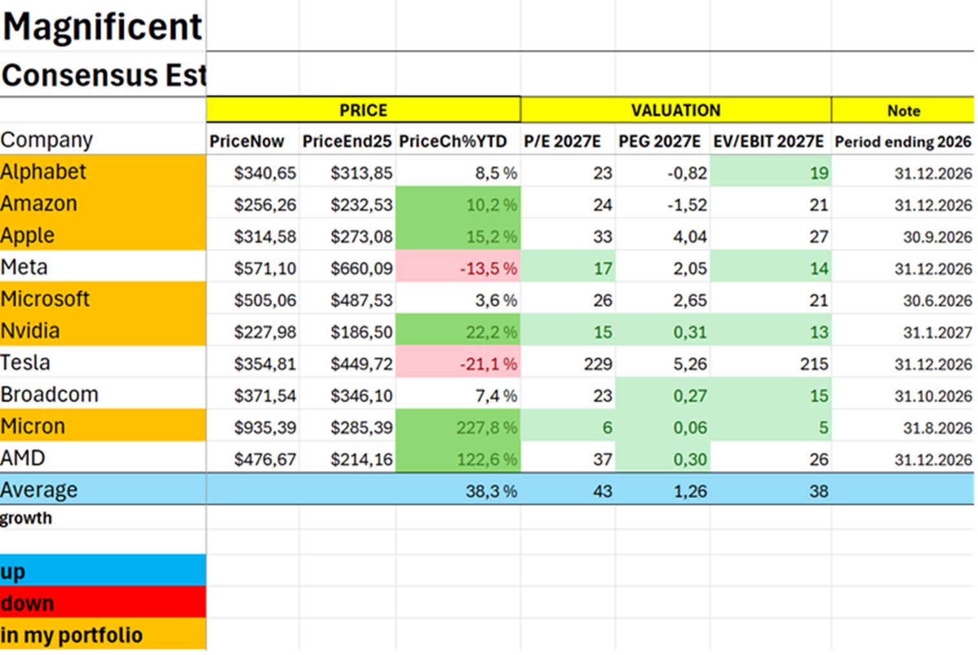Select the 'Magnificent' title cell
Screen dimensions: 978x655
click(103, 26)
